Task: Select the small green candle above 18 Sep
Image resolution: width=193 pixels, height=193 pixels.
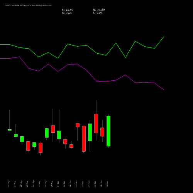Action: tap(10, 130)
